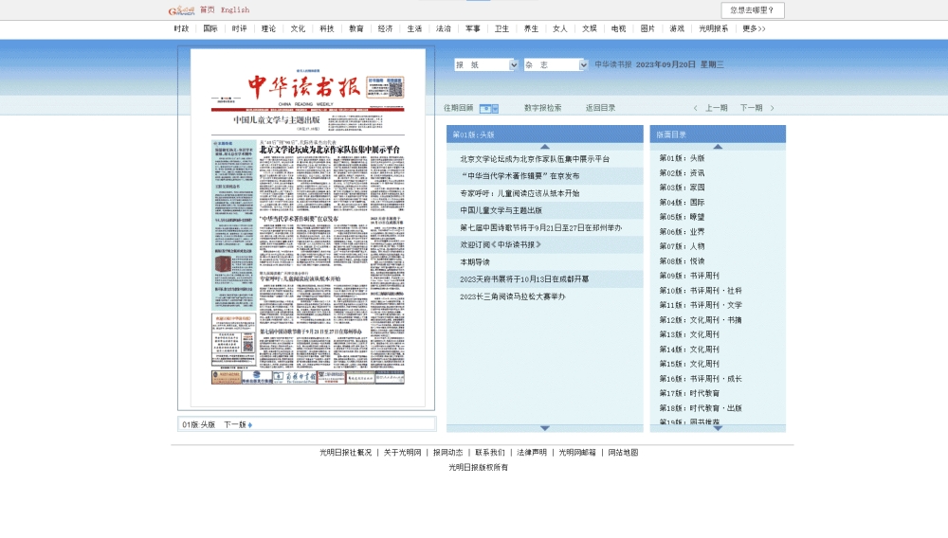
Task: Switch to English version link
Action: (235, 9)
